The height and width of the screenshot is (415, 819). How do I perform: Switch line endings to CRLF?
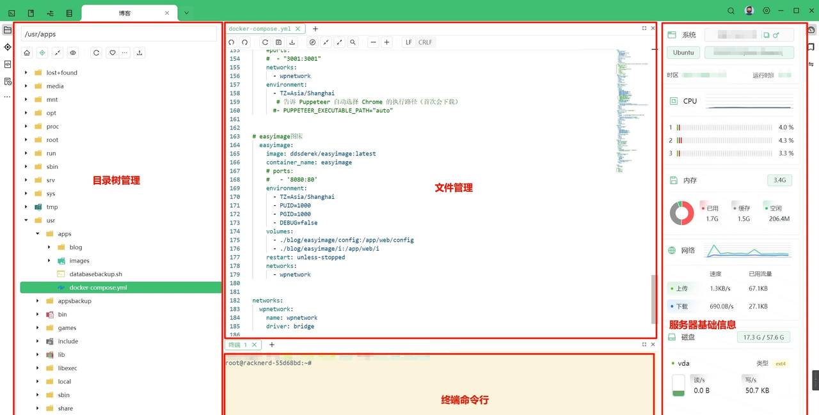(425, 42)
